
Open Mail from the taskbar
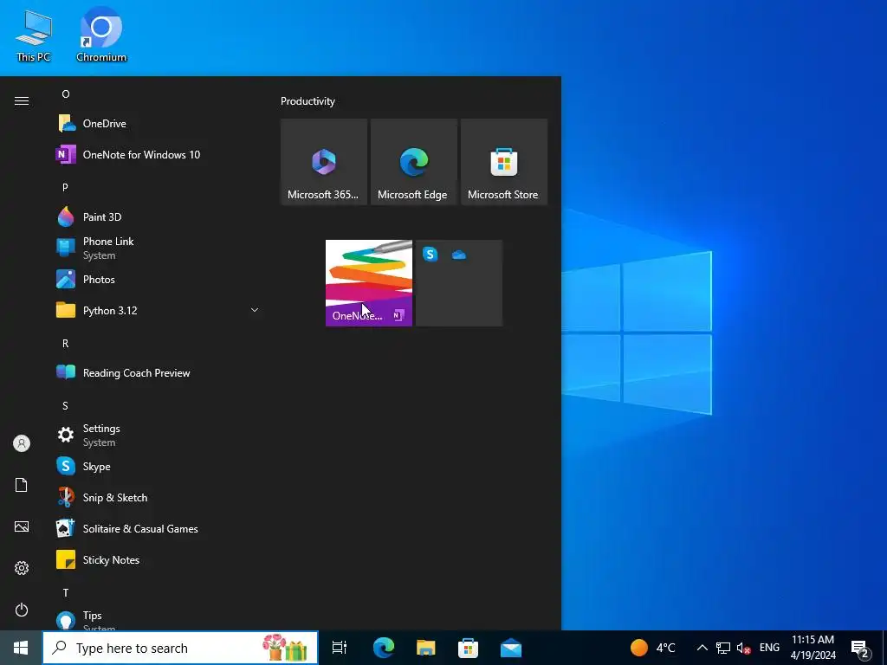coord(511,648)
